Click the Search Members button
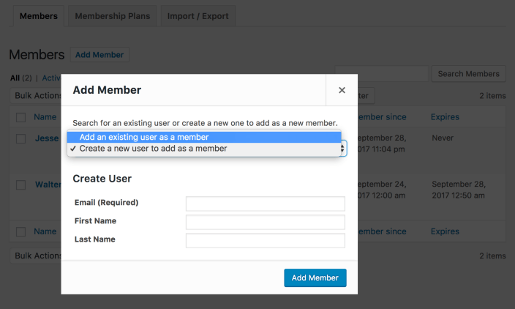515x309 pixels. pyautogui.click(x=470, y=73)
